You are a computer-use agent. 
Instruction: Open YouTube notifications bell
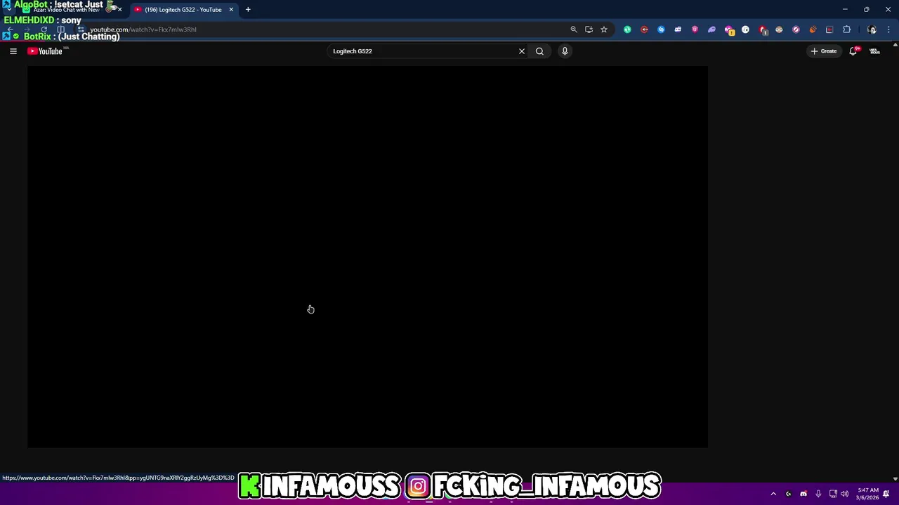853,51
